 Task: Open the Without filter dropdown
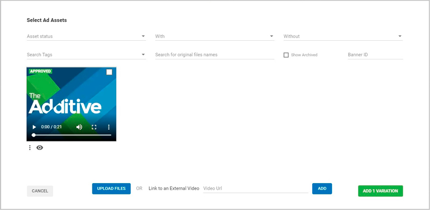point(343,36)
